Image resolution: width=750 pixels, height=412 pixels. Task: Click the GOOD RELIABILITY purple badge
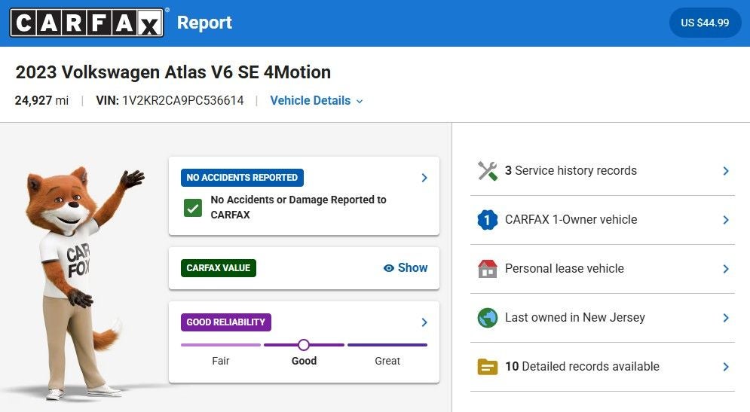[226, 322]
